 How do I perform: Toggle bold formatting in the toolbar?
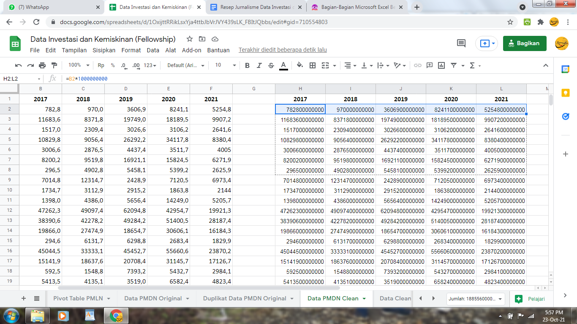[x=247, y=65]
